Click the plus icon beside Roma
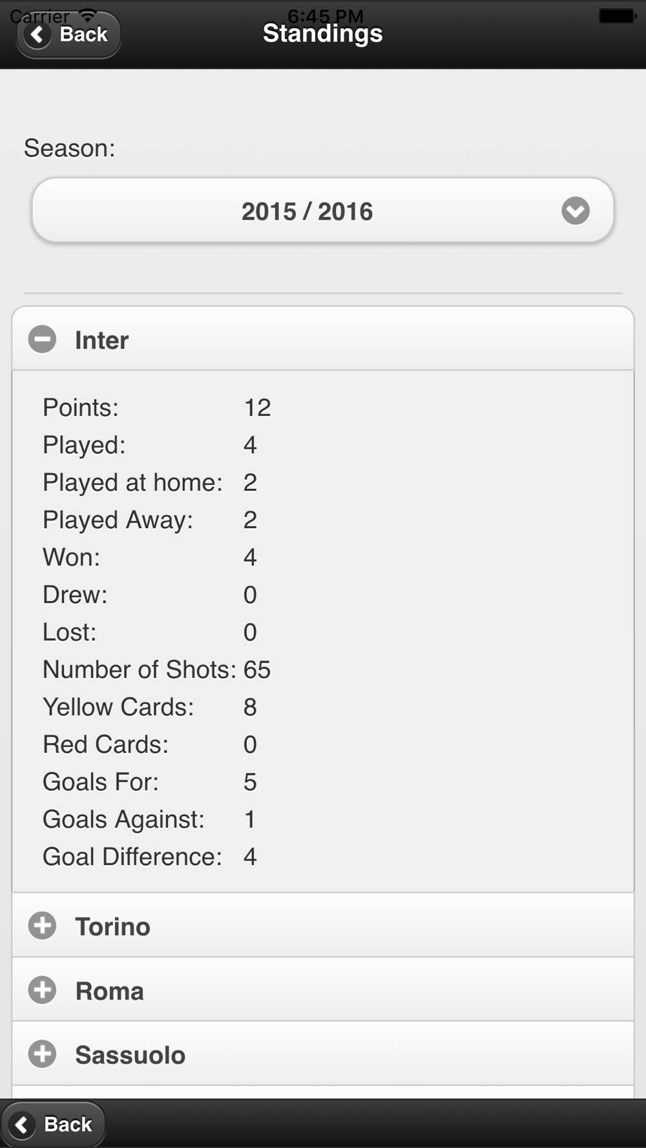Screen dimensions: 646x1148 click(x=42, y=990)
